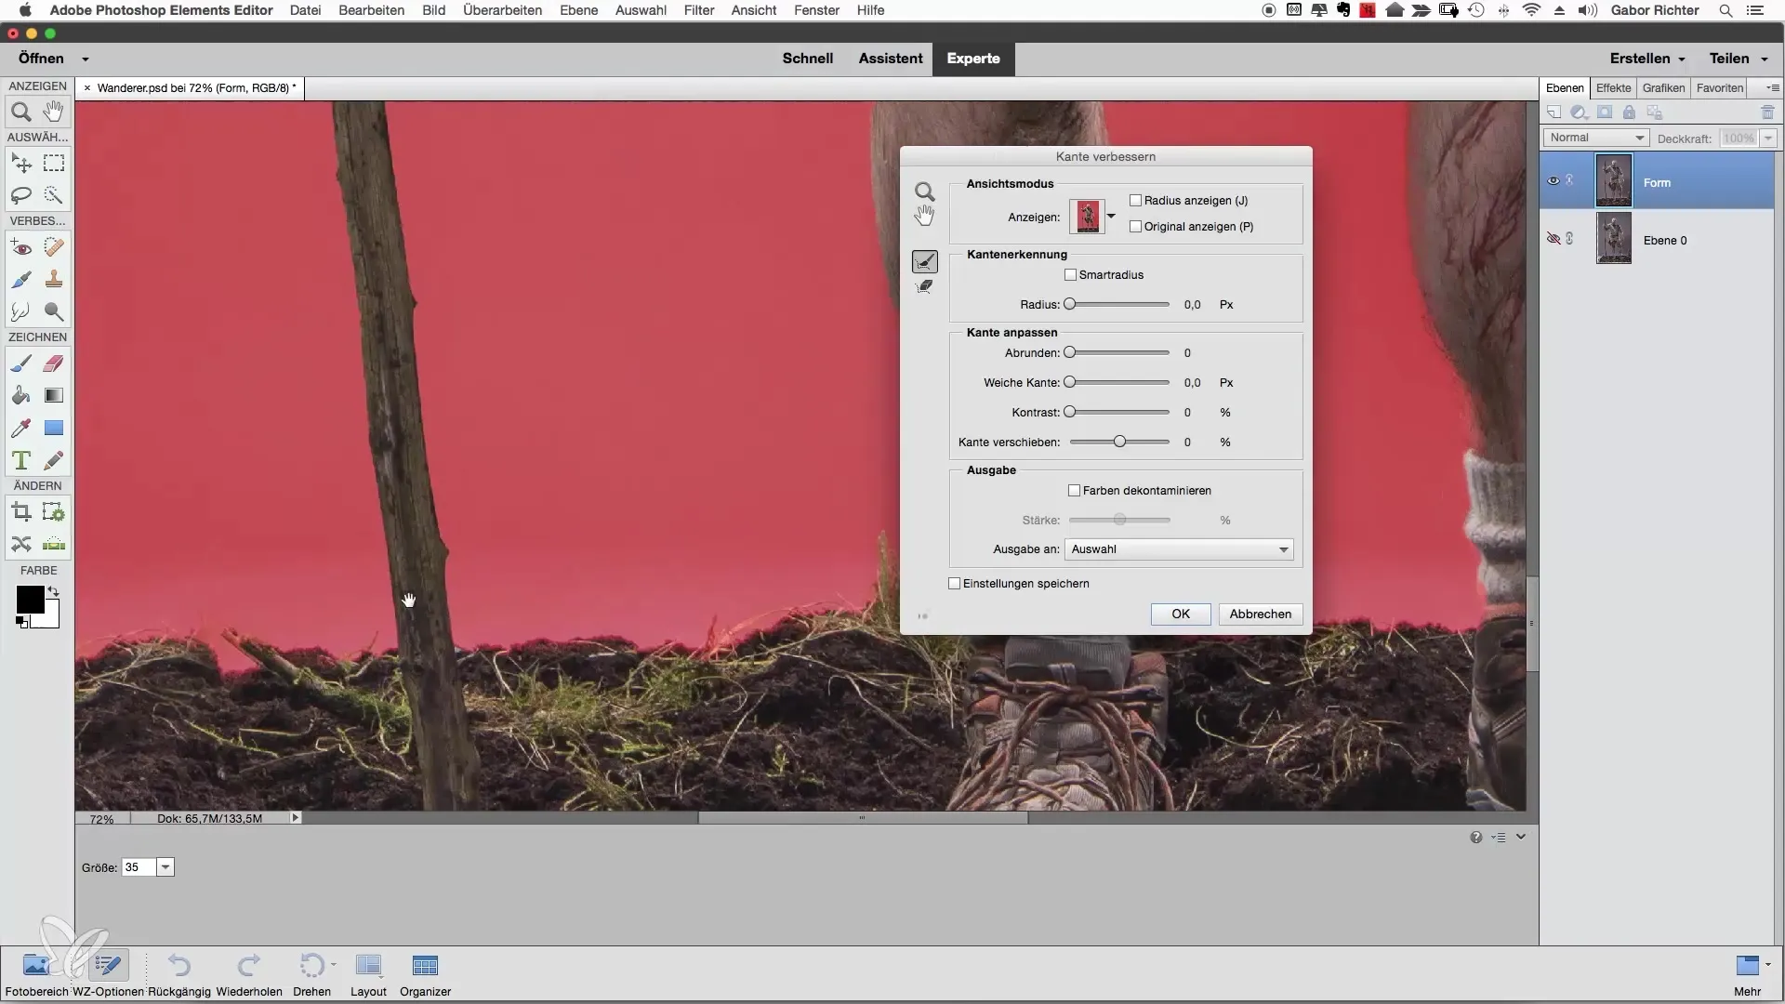The height and width of the screenshot is (1004, 1785).
Task: Expand the Teilen menu
Action: 1739,59
